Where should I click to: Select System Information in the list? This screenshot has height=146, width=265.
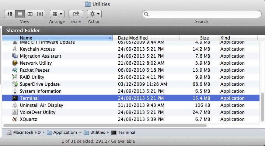click(41, 91)
